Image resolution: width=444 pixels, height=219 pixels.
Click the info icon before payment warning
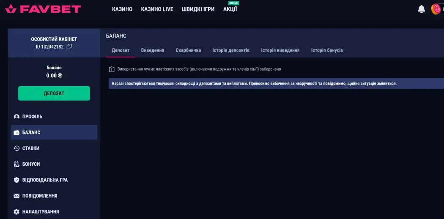[112, 69]
